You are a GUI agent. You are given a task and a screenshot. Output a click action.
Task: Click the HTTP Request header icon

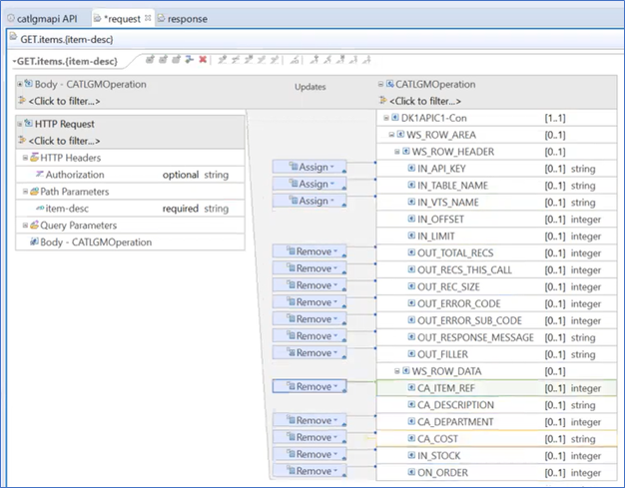click(28, 124)
